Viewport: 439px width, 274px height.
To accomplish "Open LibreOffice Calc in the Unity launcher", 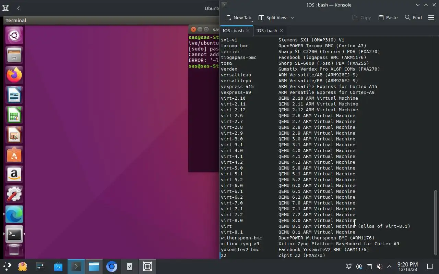I will click(x=14, y=115).
